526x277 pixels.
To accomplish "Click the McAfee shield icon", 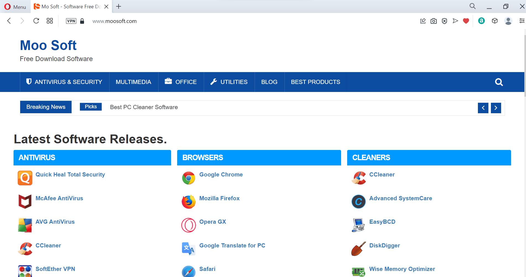I will click(25, 201).
